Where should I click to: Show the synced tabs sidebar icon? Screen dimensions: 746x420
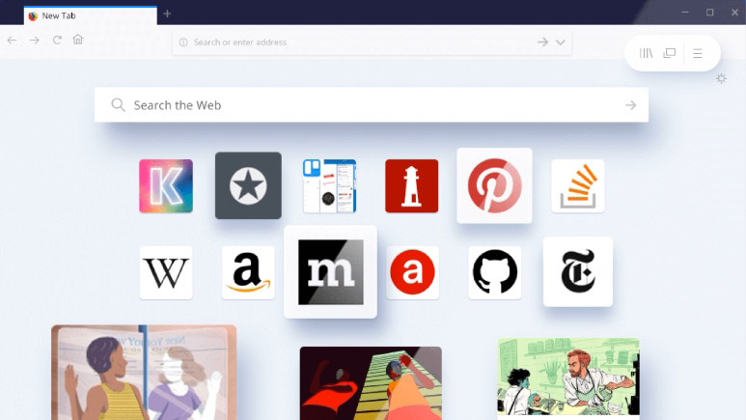coord(670,53)
